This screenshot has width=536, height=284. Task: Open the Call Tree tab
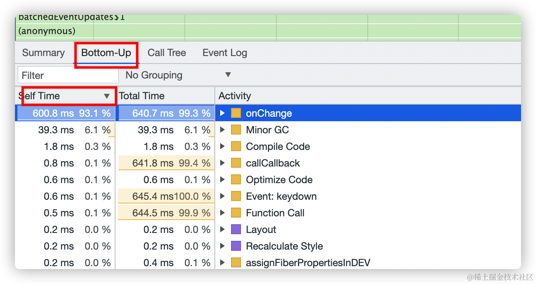point(167,53)
